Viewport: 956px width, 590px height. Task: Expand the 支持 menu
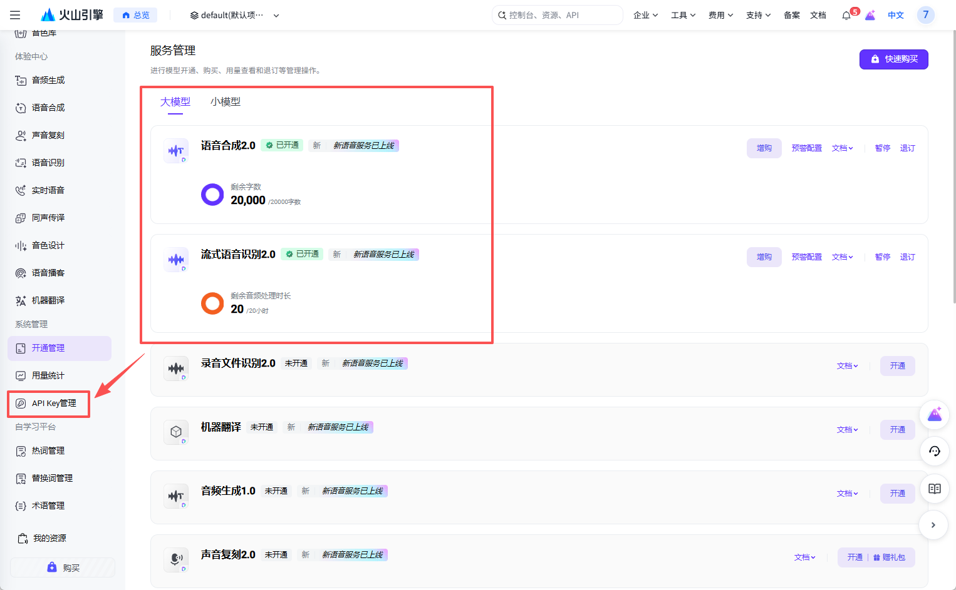tap(758, 15)
